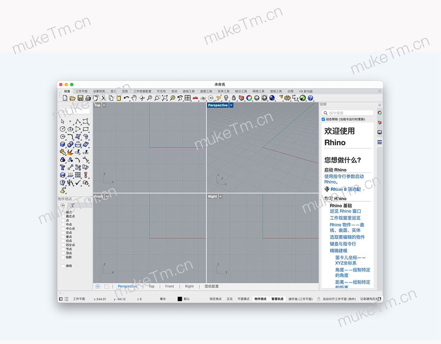Select the Text object T tool
The height and width of the screenshot is (344, 441).
62,167
